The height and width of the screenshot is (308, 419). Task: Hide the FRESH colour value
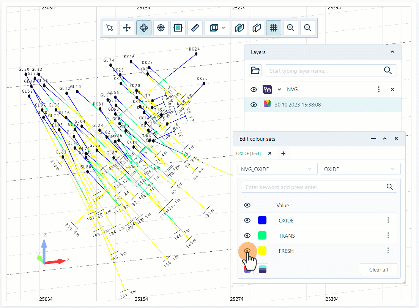pyautogui.click(x=247, y=251)
